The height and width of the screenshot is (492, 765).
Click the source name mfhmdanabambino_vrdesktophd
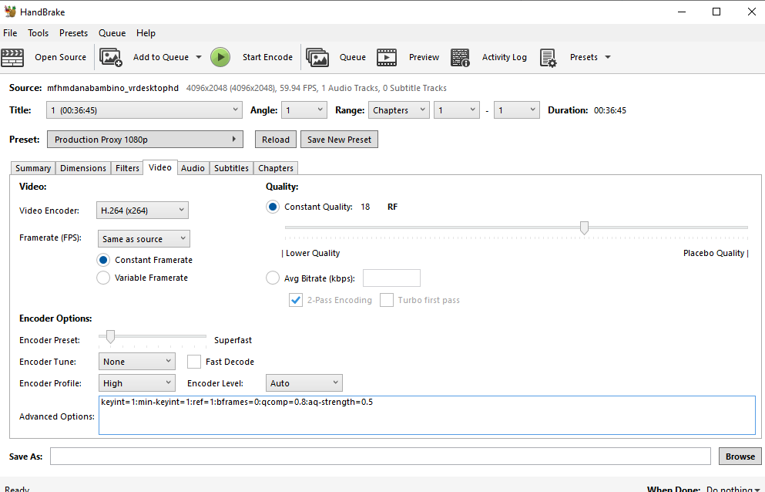point(112,88)
